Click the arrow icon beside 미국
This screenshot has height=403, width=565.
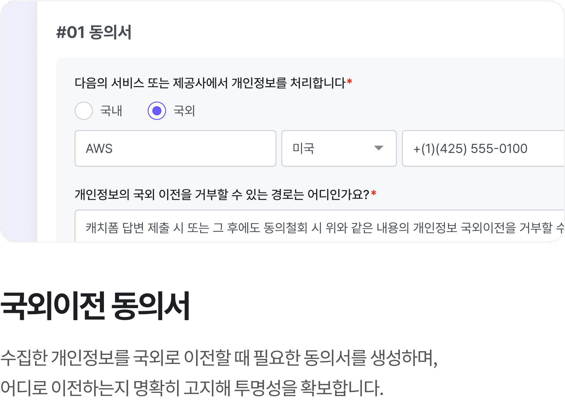click(x=379, y=148)
